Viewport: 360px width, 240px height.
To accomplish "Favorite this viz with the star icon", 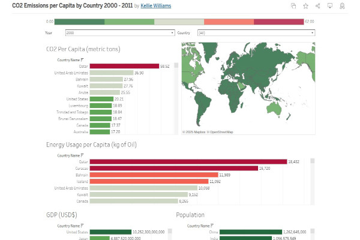I will (x=305, y=6).
